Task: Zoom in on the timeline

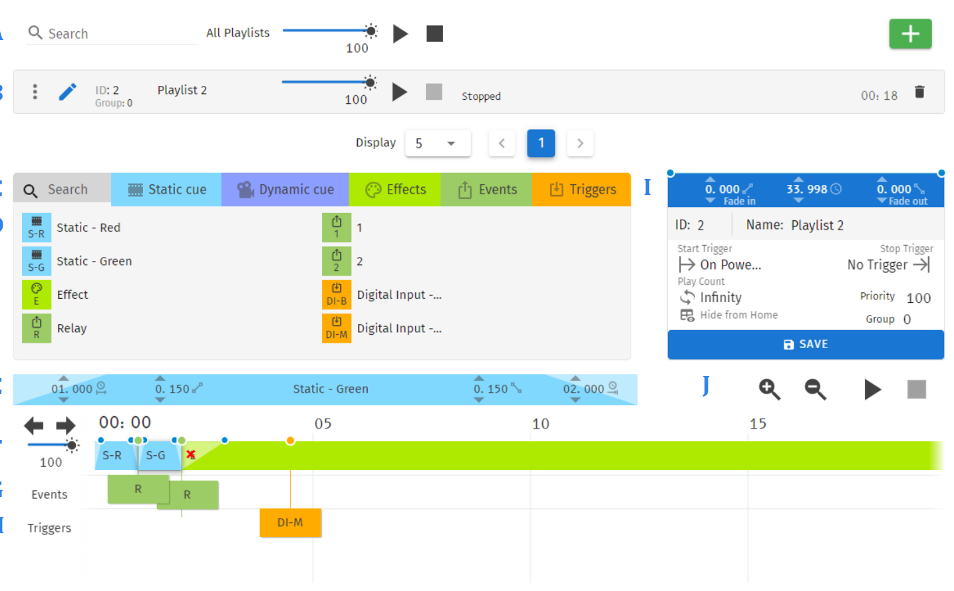Action: tap(770, 389)
